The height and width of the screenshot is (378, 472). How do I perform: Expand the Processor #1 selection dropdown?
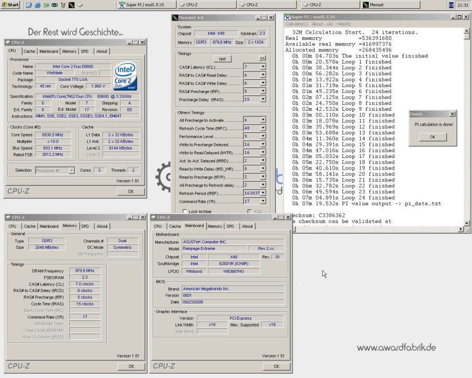tap(72, 171)
